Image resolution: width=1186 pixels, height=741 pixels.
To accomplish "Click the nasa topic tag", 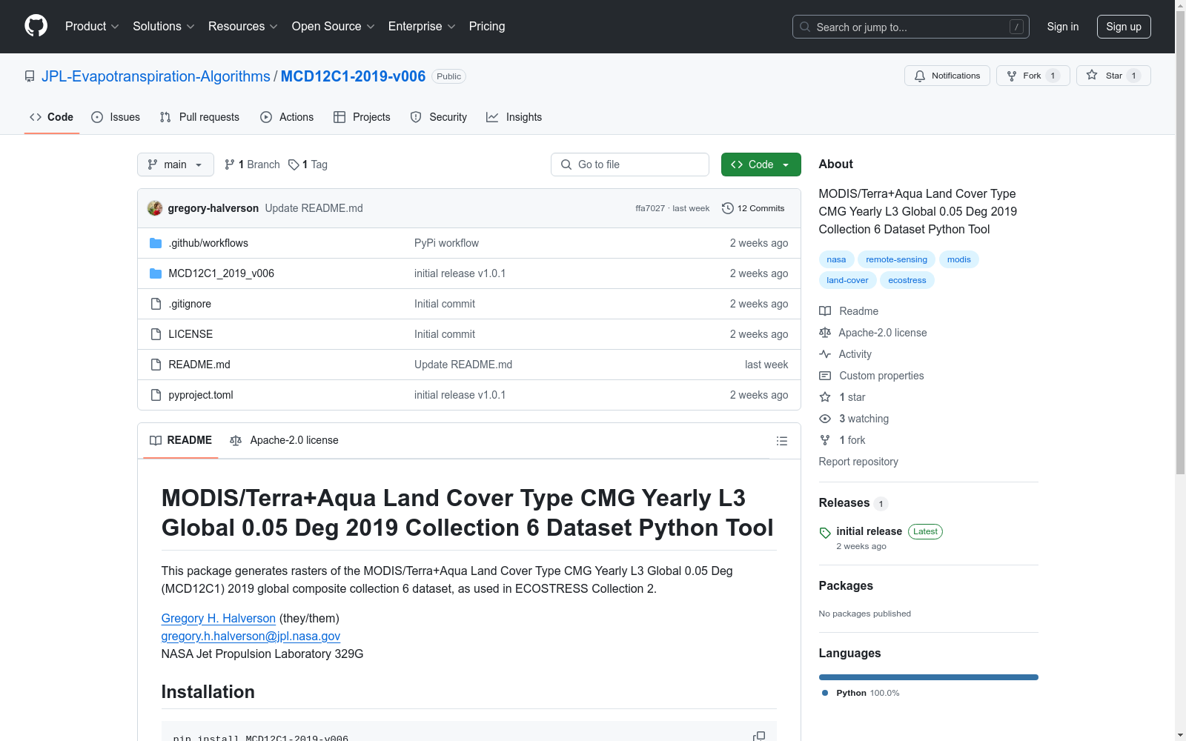I will pos(836,259).
